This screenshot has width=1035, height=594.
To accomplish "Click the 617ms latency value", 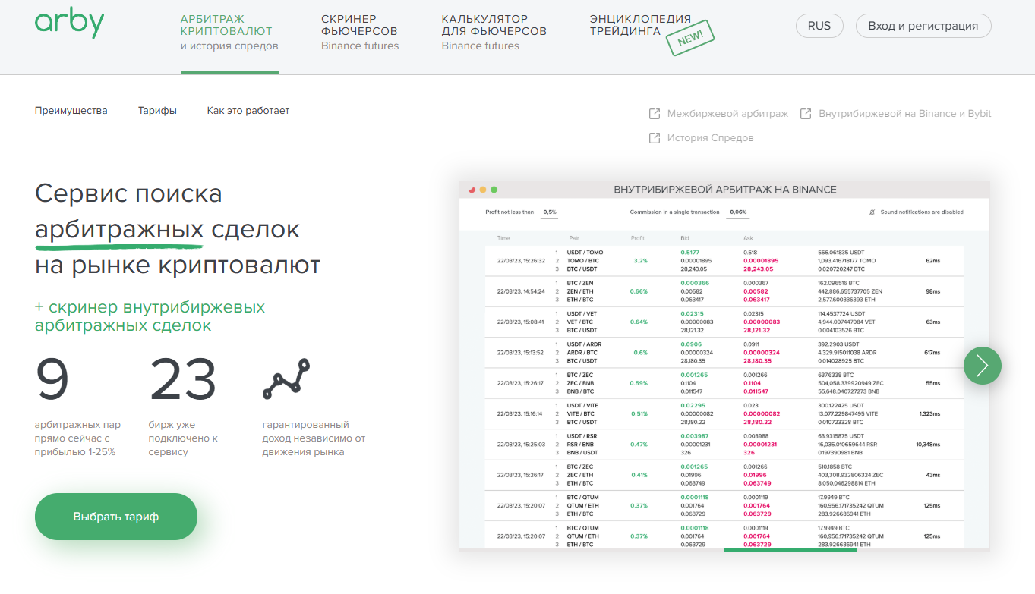I will coord(932,353).
